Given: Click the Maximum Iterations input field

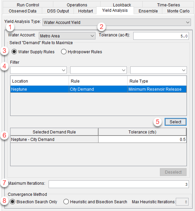Looking at the screenshot, I should click(x=119, y=184).
